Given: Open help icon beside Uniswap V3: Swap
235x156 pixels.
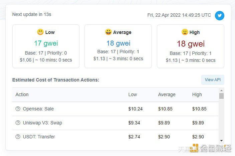Looking at the screenshot, I should (x=18, y=123).
